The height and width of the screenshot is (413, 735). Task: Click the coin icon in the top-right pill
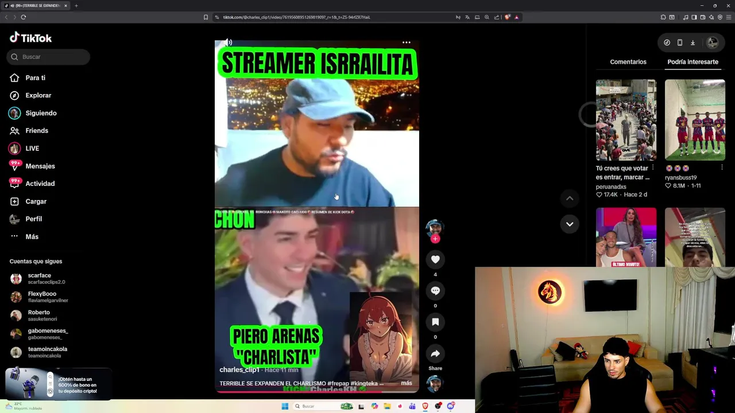point(667,42)
